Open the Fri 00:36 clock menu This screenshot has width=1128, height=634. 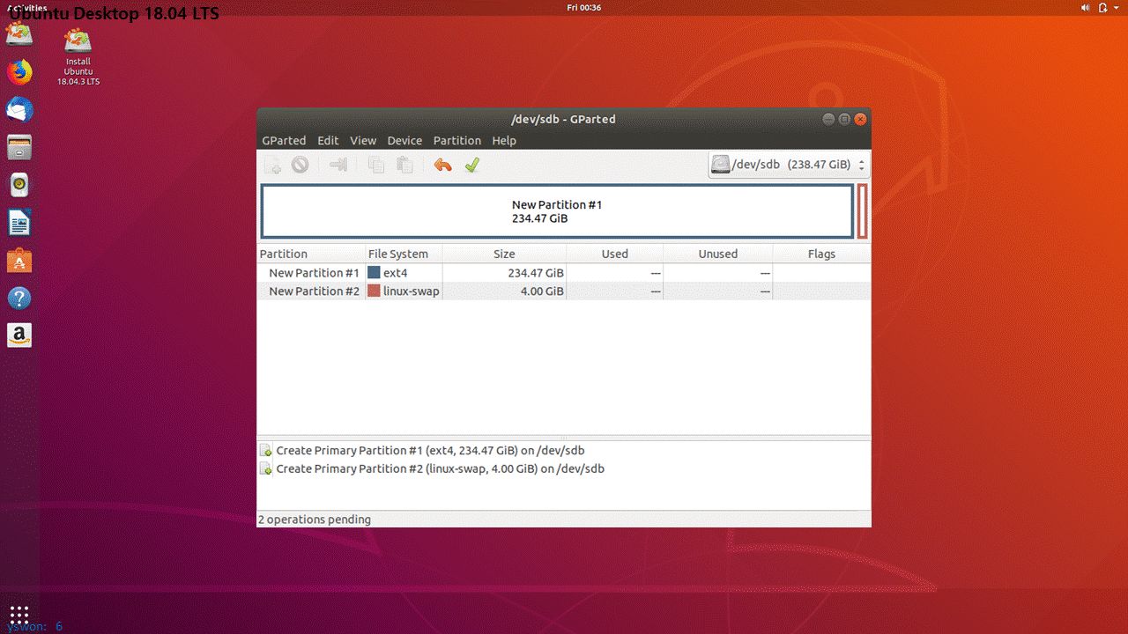pyautogui.click(x=584, y=7)
